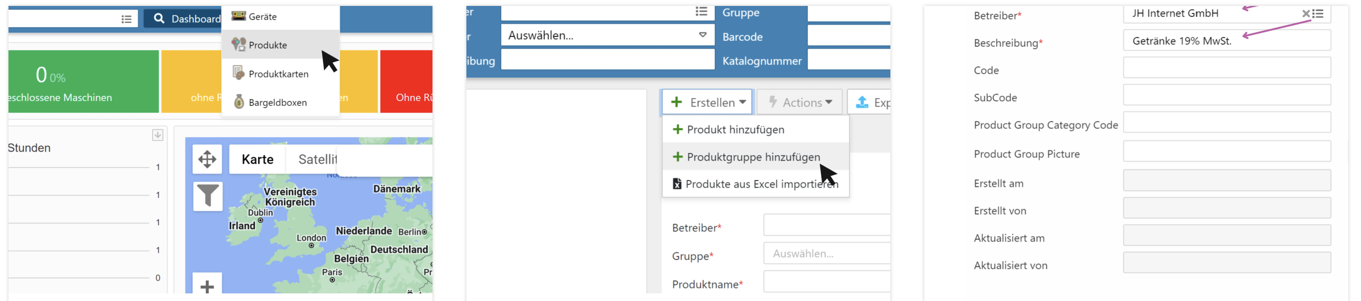Select Produkte from the menu
The height and width of the screenshot is (301, 1361).
point(268,45)
